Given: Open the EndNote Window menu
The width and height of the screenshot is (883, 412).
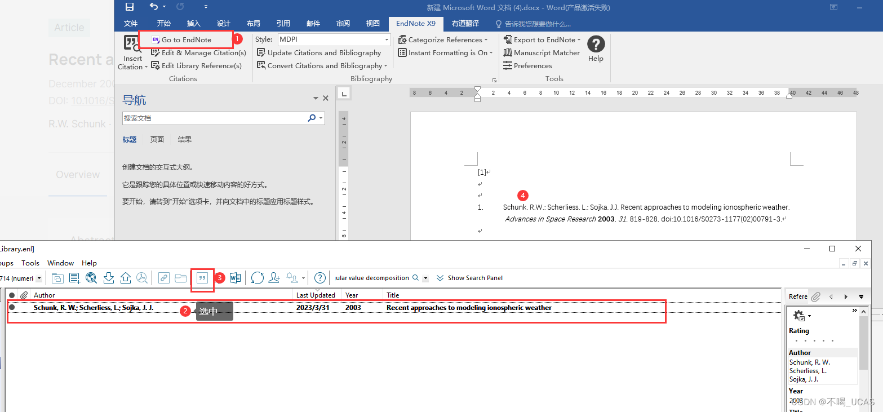Looking at the screenshot, I should (x=61, y=263).
